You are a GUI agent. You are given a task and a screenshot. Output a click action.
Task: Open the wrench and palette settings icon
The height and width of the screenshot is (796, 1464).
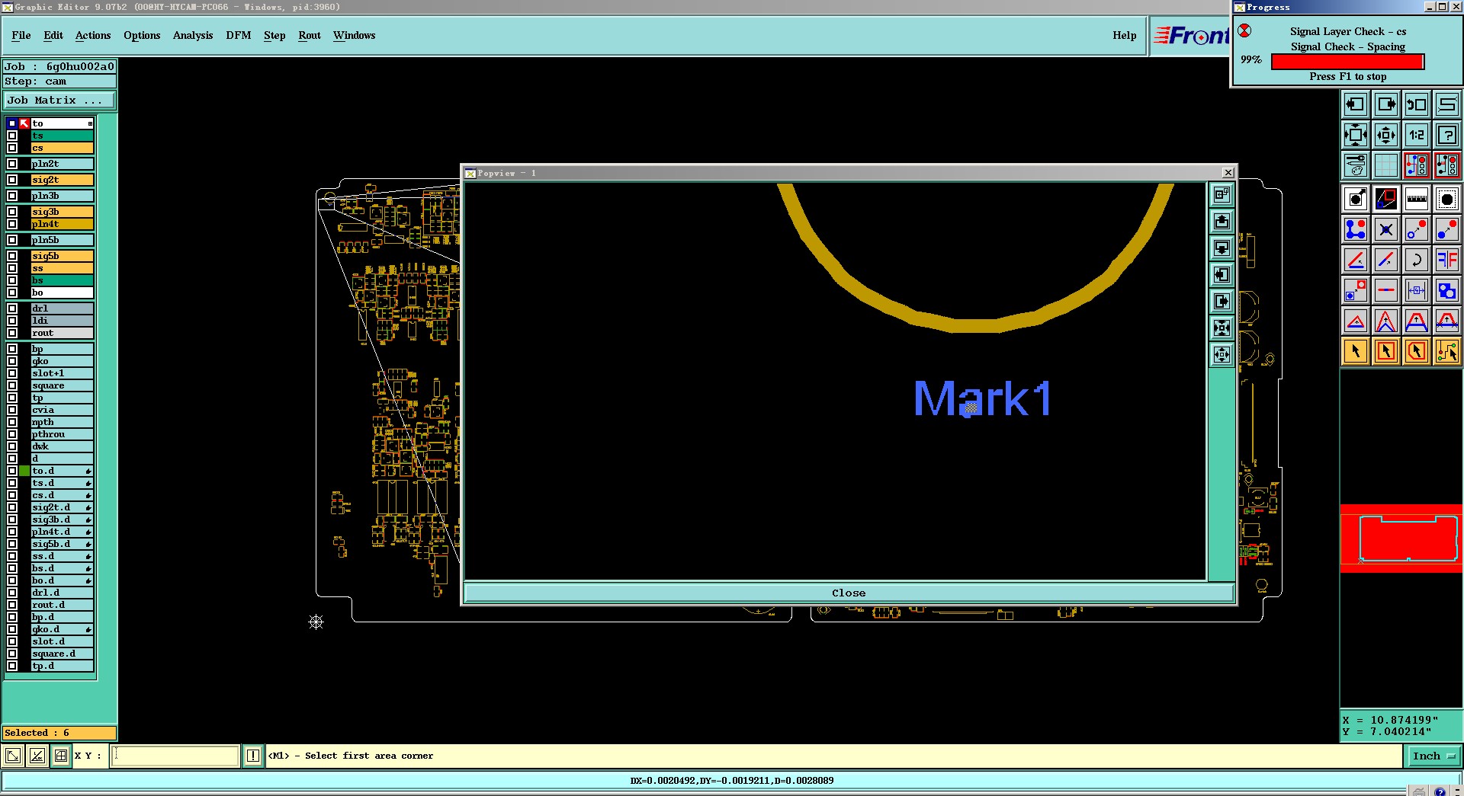point(1356,165)
